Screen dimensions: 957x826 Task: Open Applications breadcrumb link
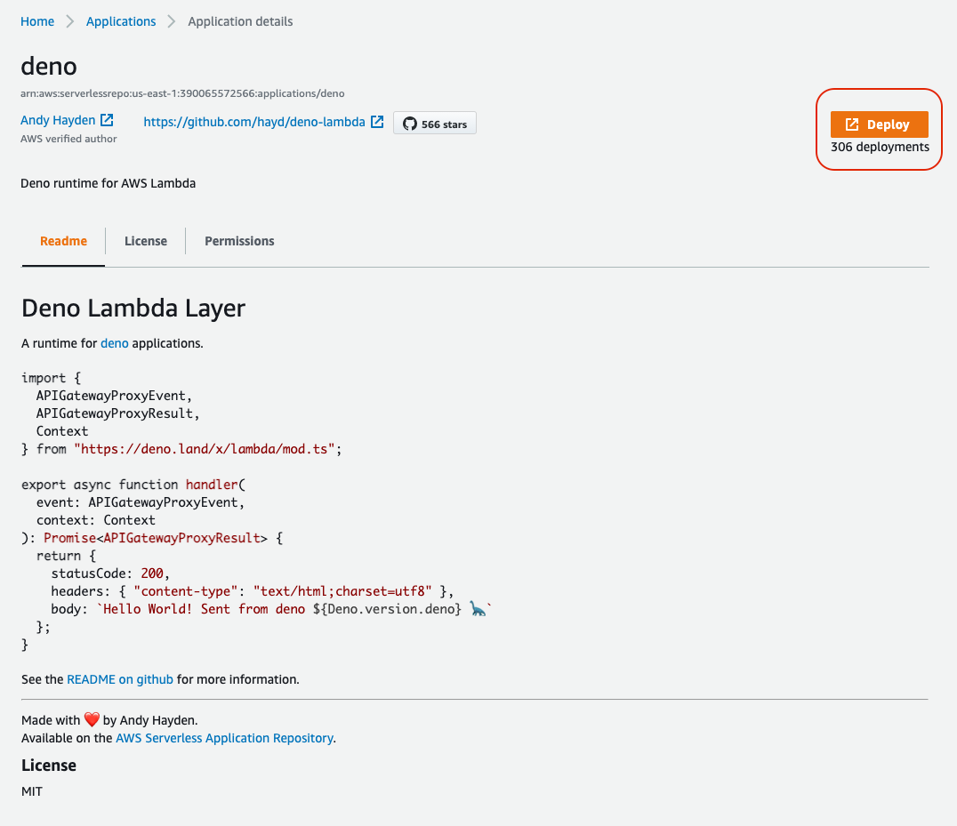click(x=121, y=21)
